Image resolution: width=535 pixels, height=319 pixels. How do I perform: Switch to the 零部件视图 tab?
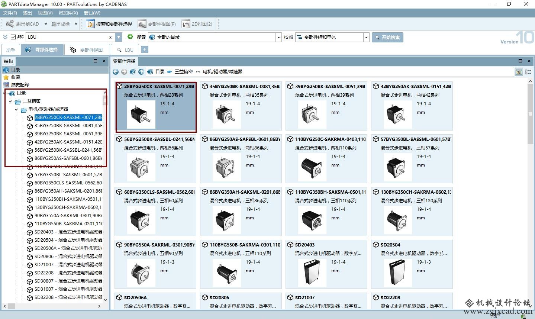click(x=87, y=50)
